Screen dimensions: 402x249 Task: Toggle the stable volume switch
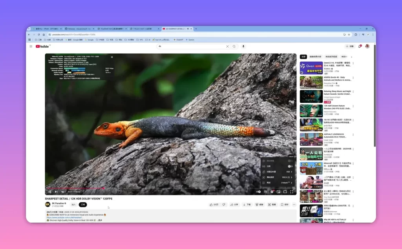coord(290,161)
